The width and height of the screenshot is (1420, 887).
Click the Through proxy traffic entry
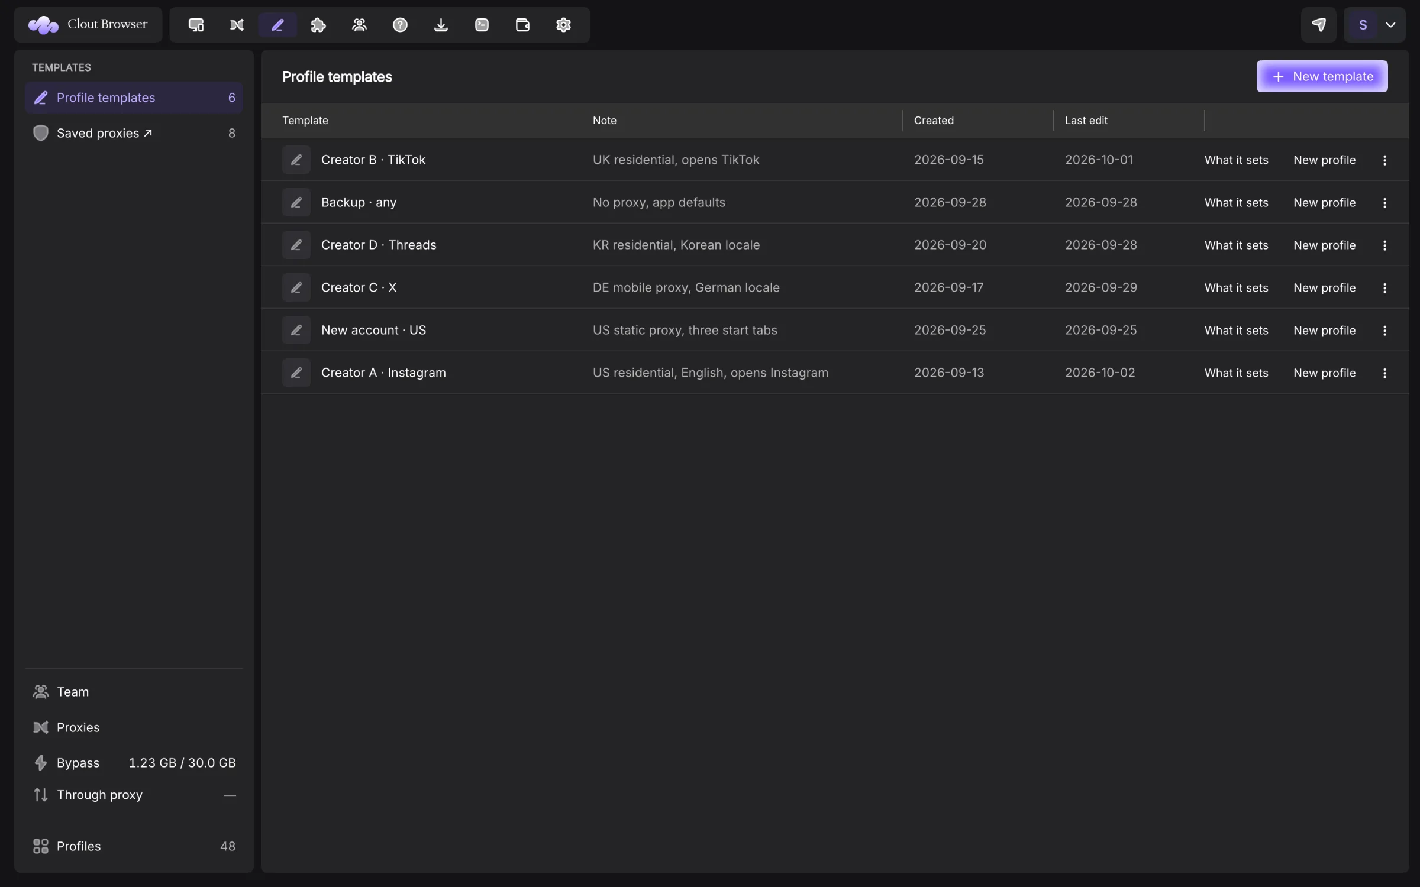point(134,795)
